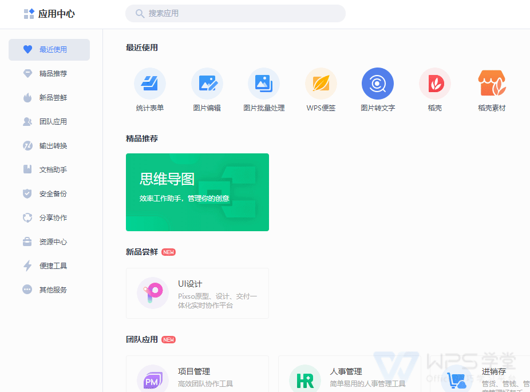Open the 稻壳素材 store icon

pyautogui.click(x=492, y=84)
